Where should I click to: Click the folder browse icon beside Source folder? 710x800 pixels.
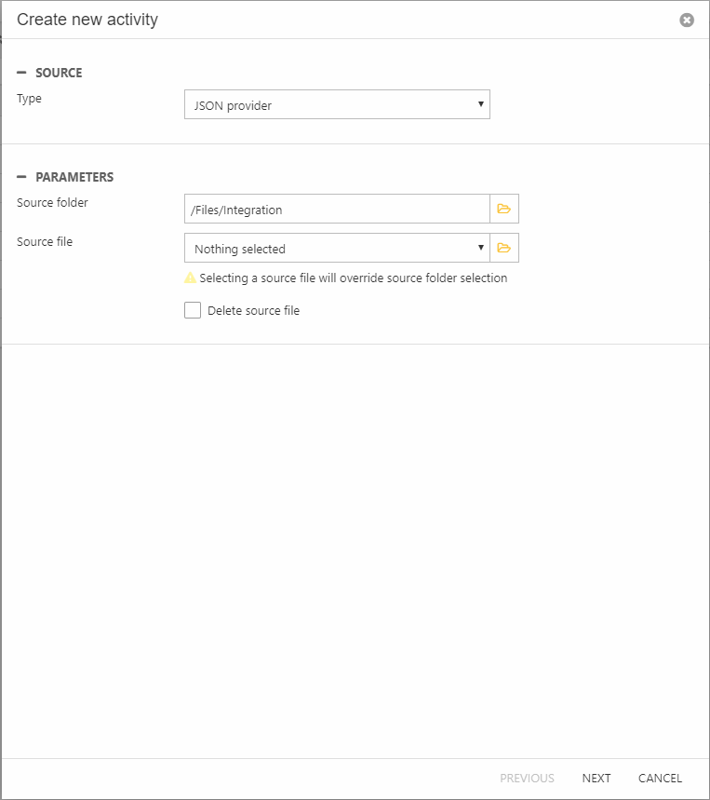tap(504, 210)
